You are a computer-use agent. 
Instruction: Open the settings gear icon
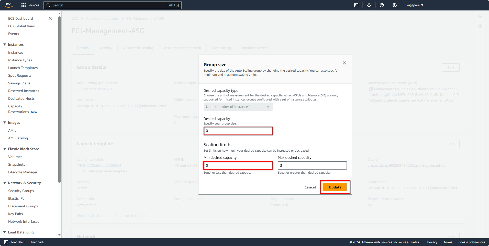point(394,5)
